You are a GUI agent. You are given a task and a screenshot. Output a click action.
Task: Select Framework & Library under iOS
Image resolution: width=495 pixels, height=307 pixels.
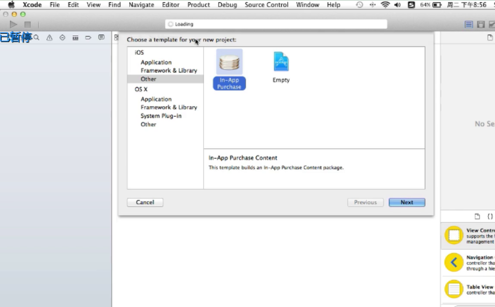[169, 71]
